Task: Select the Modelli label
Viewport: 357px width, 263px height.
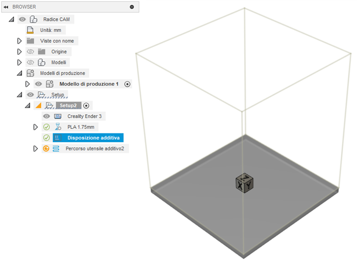Action: 59,62
